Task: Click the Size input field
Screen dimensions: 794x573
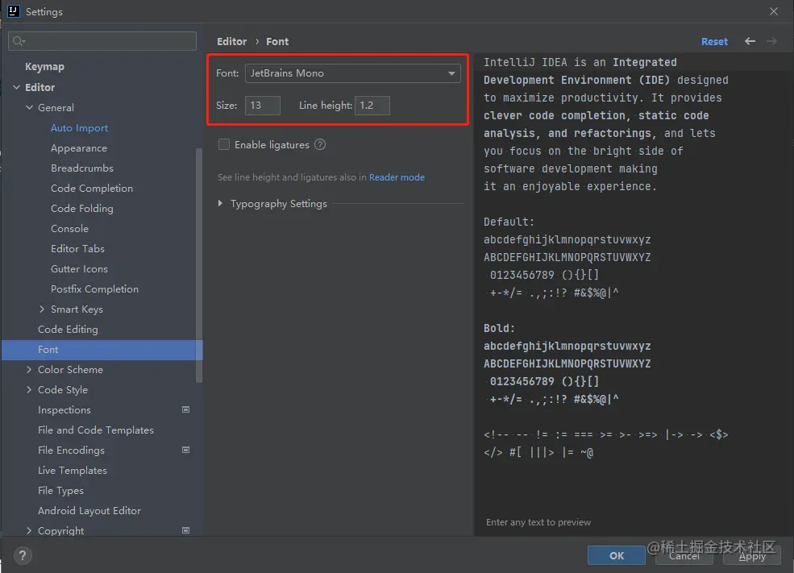Action: [x=262, y=106]
